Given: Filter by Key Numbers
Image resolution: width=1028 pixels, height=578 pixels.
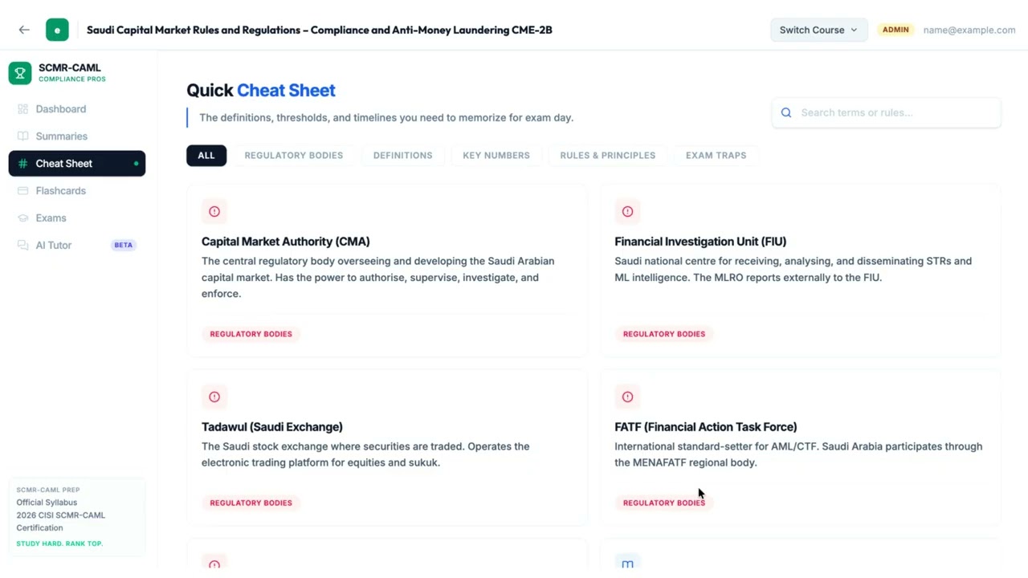Looking at the screenshot, I should coord(496,156).
